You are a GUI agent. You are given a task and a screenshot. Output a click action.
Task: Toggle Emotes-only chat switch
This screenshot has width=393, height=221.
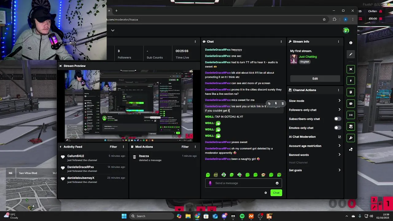tap(337, 128)
